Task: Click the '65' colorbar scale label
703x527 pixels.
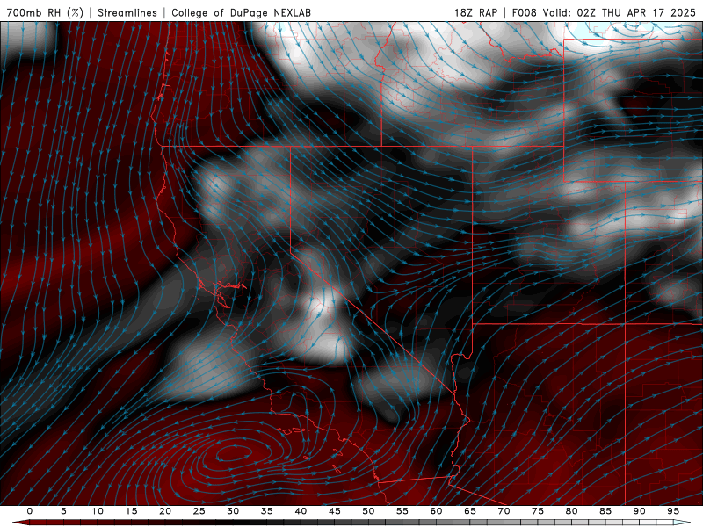Action: [470, 511]
